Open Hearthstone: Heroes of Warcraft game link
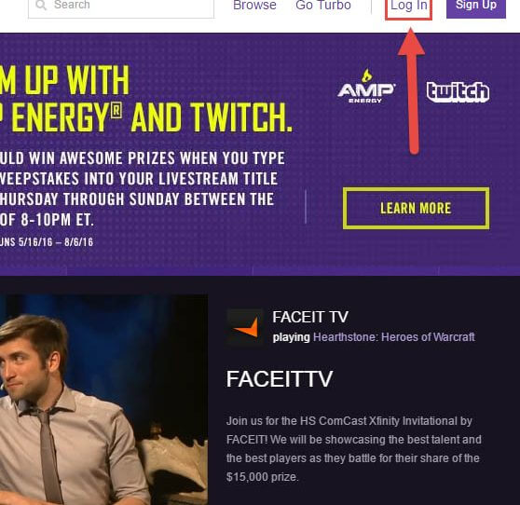This screenshot has width=520, height=505. [x=394, y=337]
